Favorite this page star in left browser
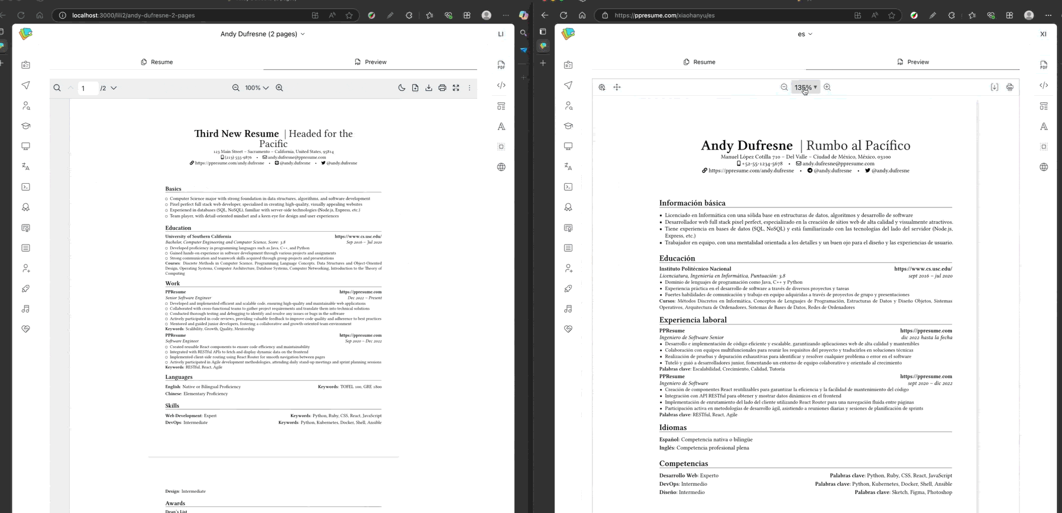Image resolution: width=1062 pixels, height=513 pixels. click(349, 15)
